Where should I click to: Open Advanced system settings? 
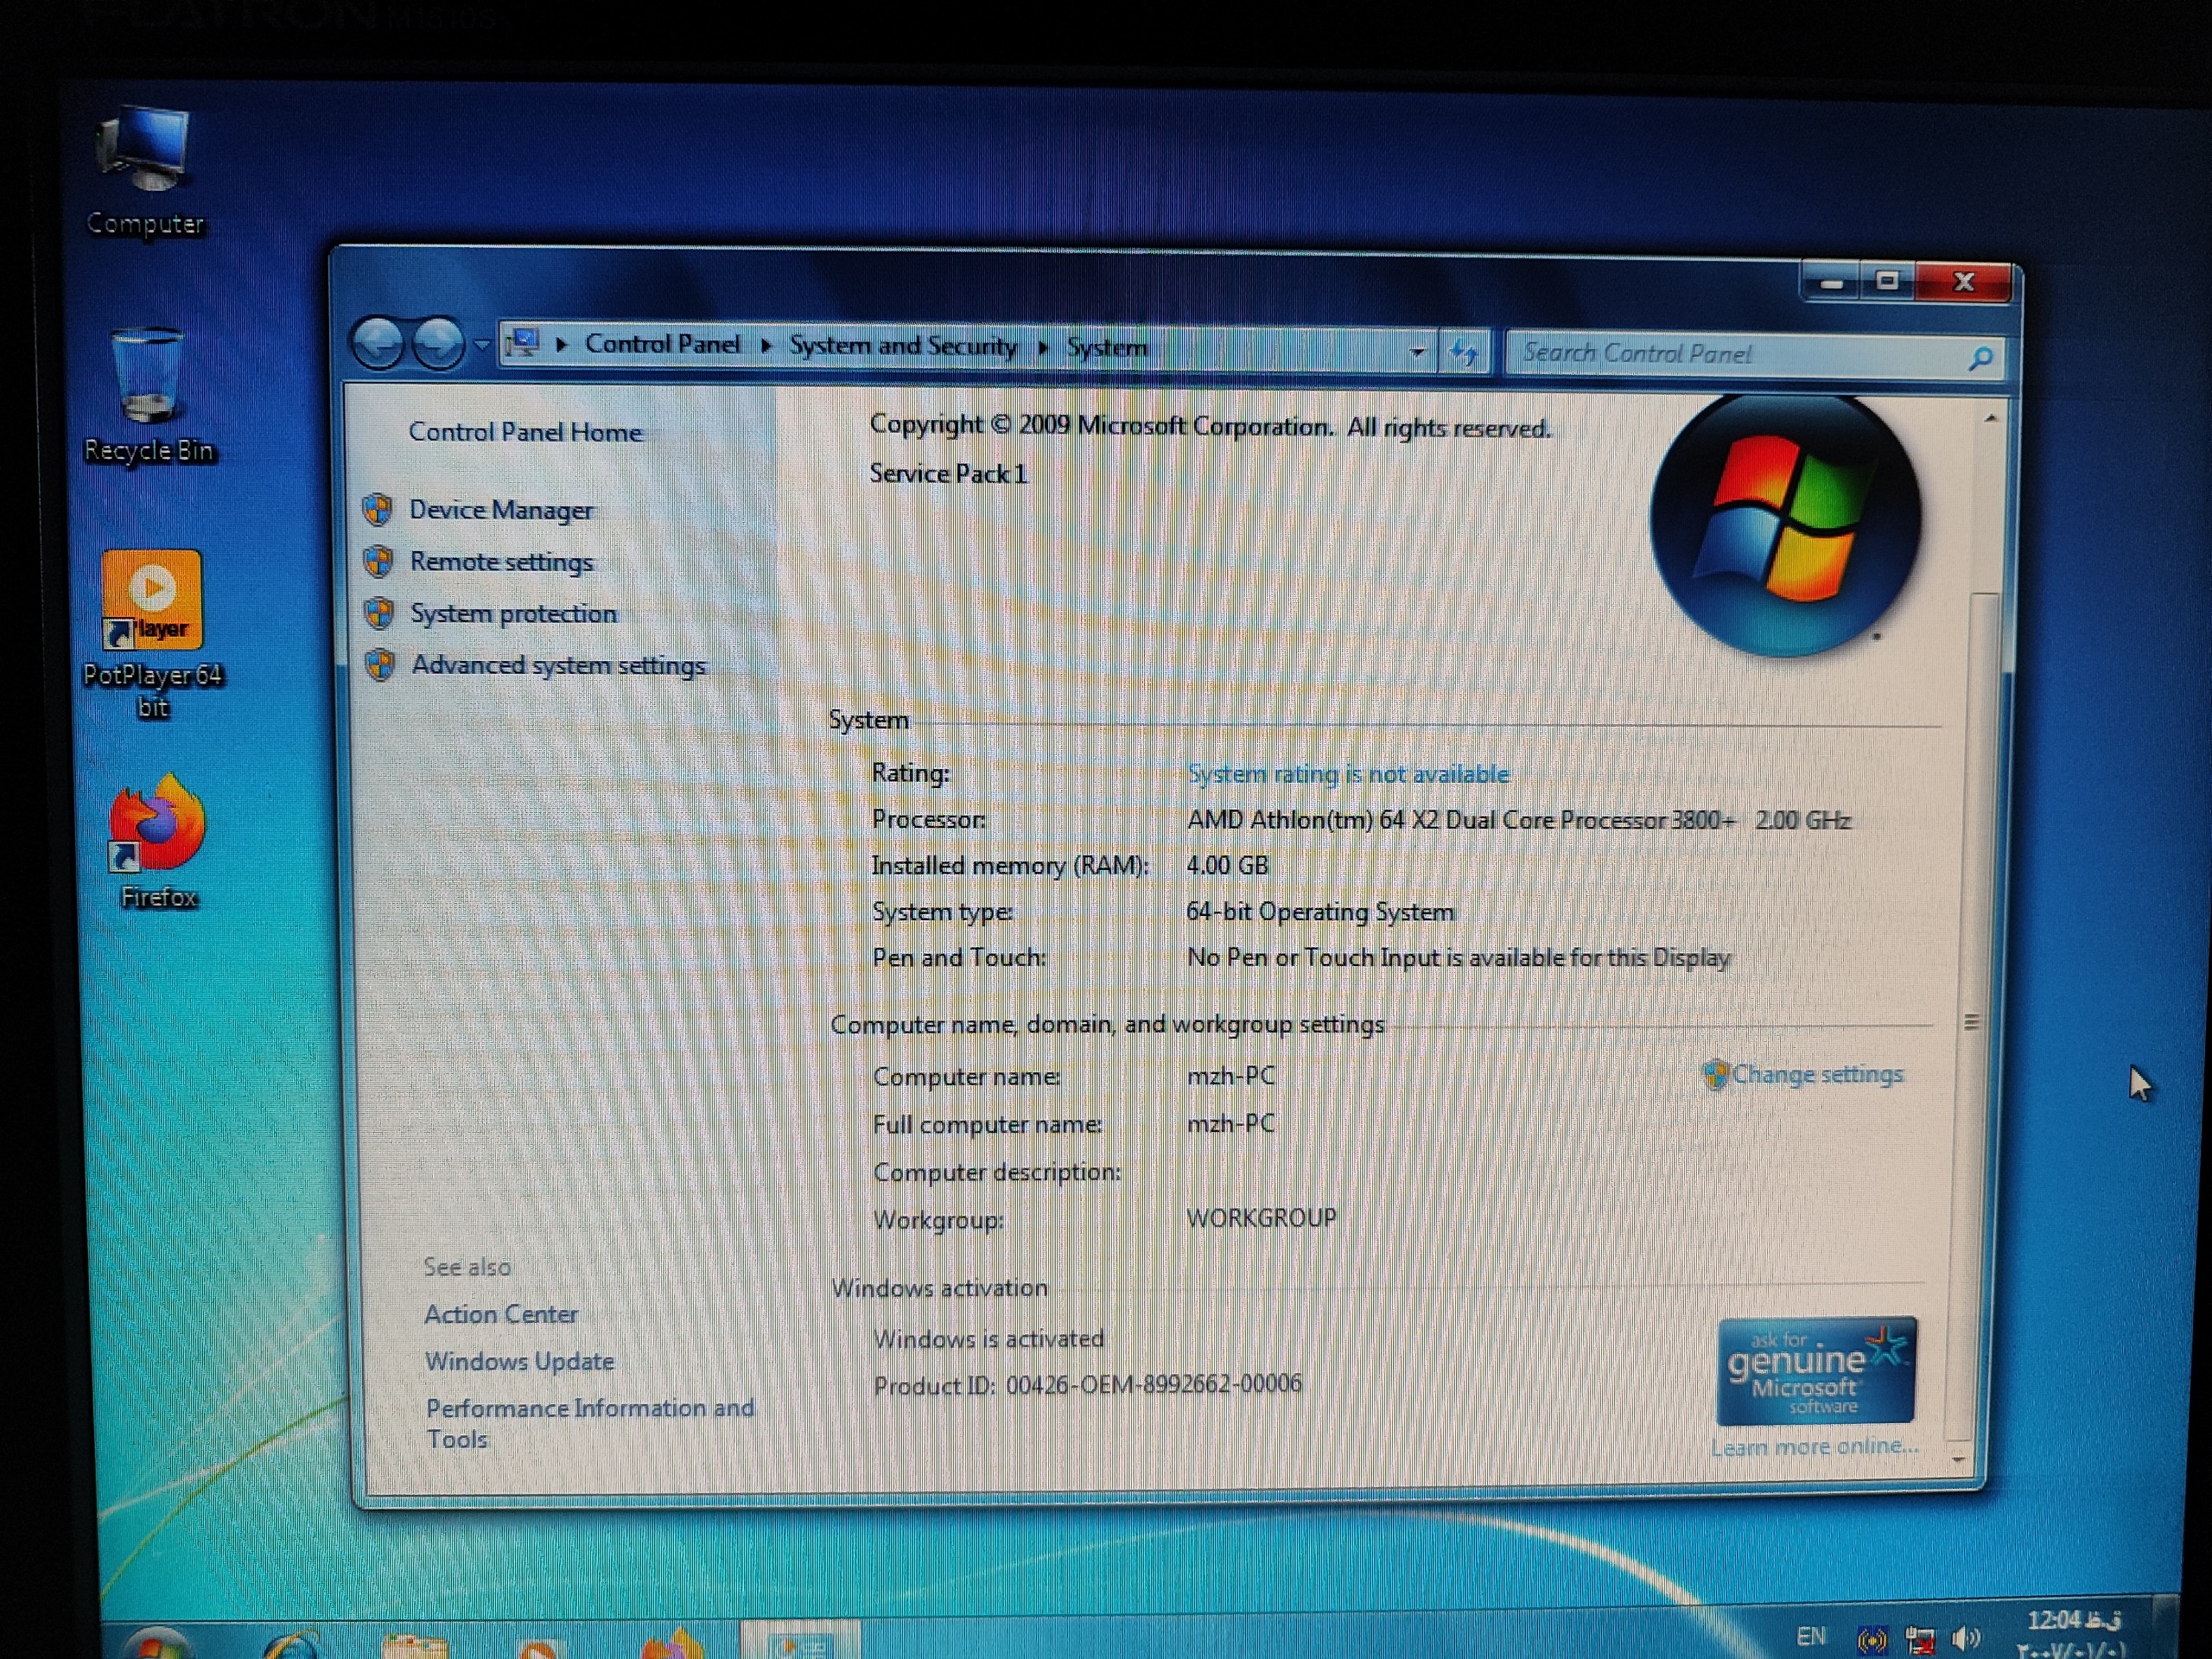[x=558, y=665]
